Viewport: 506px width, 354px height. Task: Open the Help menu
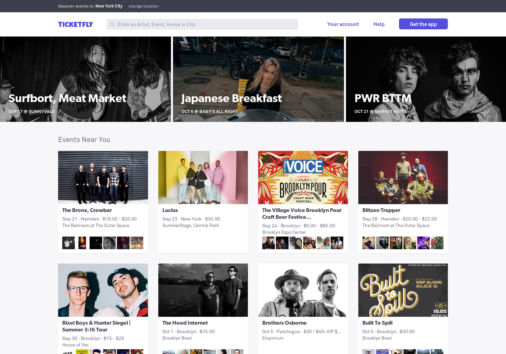379,24
